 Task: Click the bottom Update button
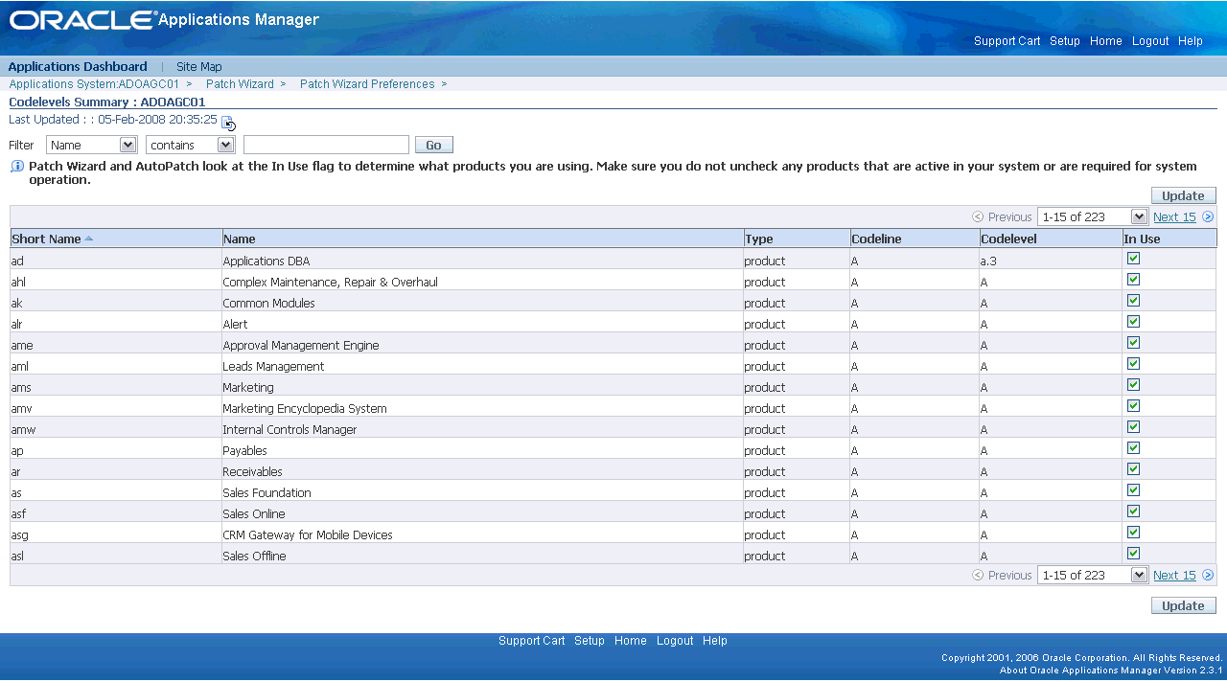[1184, 605]
